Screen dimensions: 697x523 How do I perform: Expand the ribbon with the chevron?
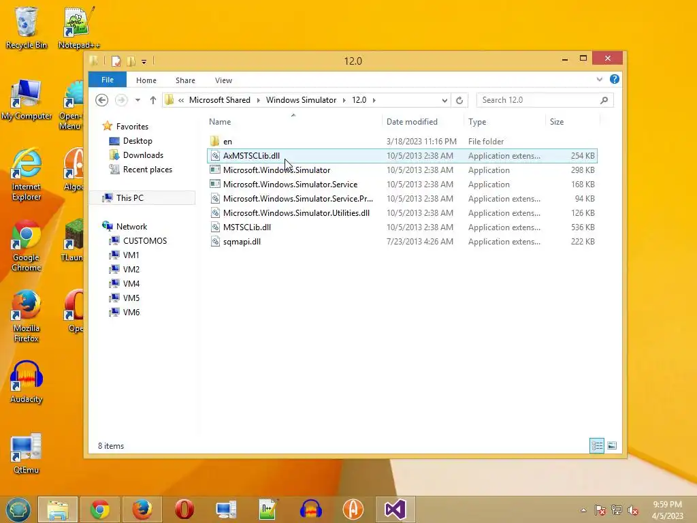[599, 79]
